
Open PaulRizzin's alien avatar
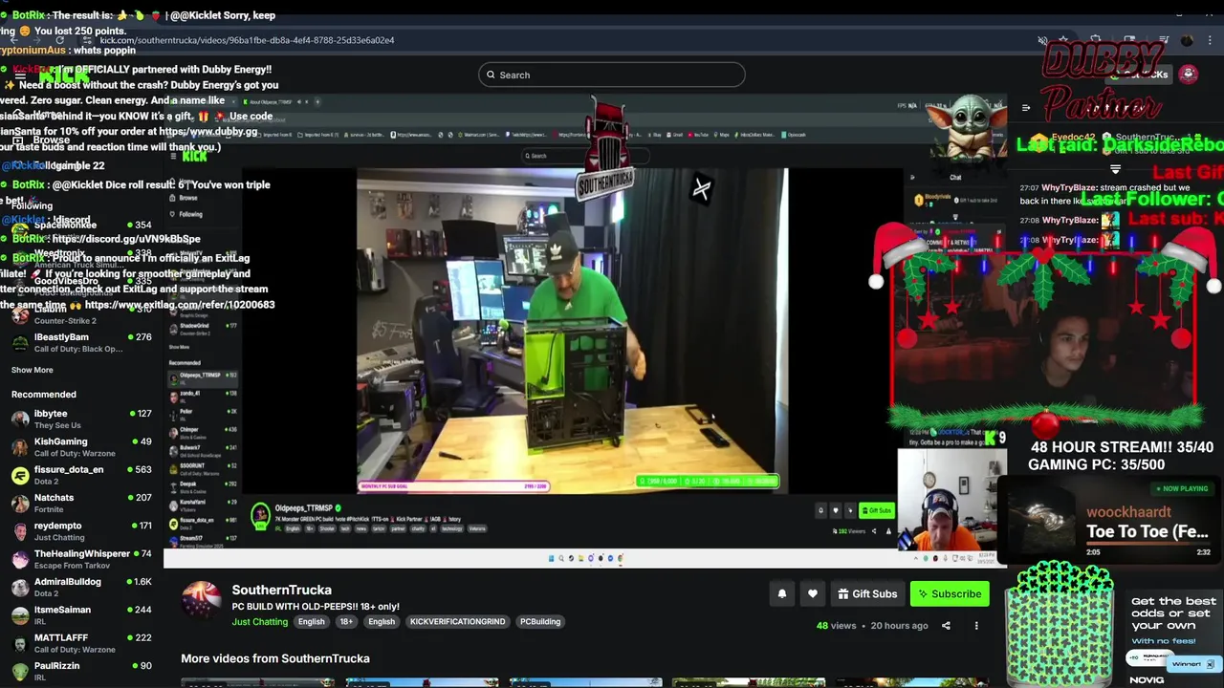(20, 671)
